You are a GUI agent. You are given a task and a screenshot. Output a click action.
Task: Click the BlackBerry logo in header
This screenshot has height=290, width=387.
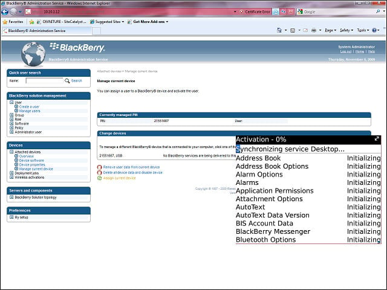click(77, 47)
